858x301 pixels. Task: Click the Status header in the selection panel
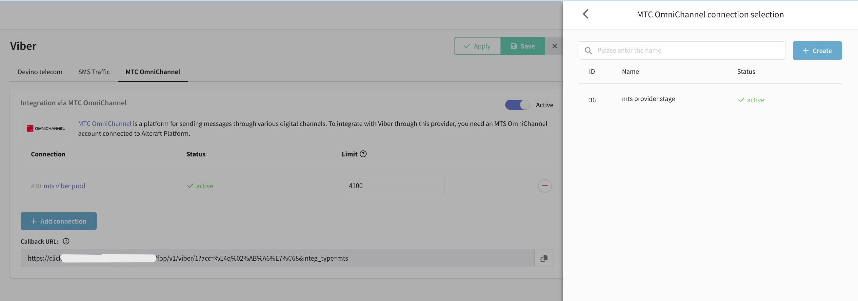pos(746,71)
